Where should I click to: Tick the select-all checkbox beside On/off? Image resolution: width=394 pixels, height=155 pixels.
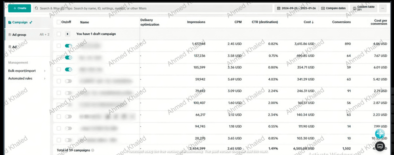pyautogui.click(x=59, y=22)
